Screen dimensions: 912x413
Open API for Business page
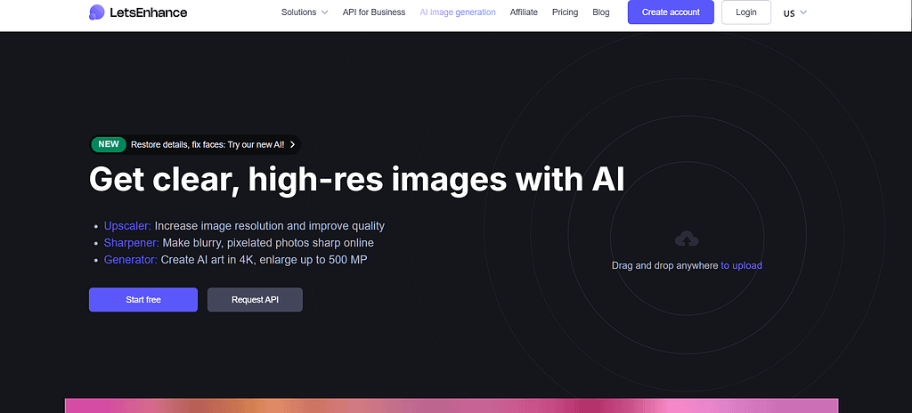[374, 12]
